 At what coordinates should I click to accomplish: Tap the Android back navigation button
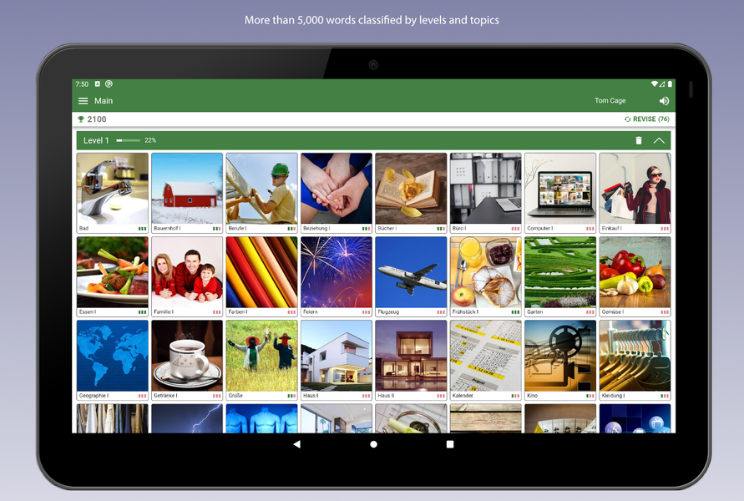[x=297, y=444]
